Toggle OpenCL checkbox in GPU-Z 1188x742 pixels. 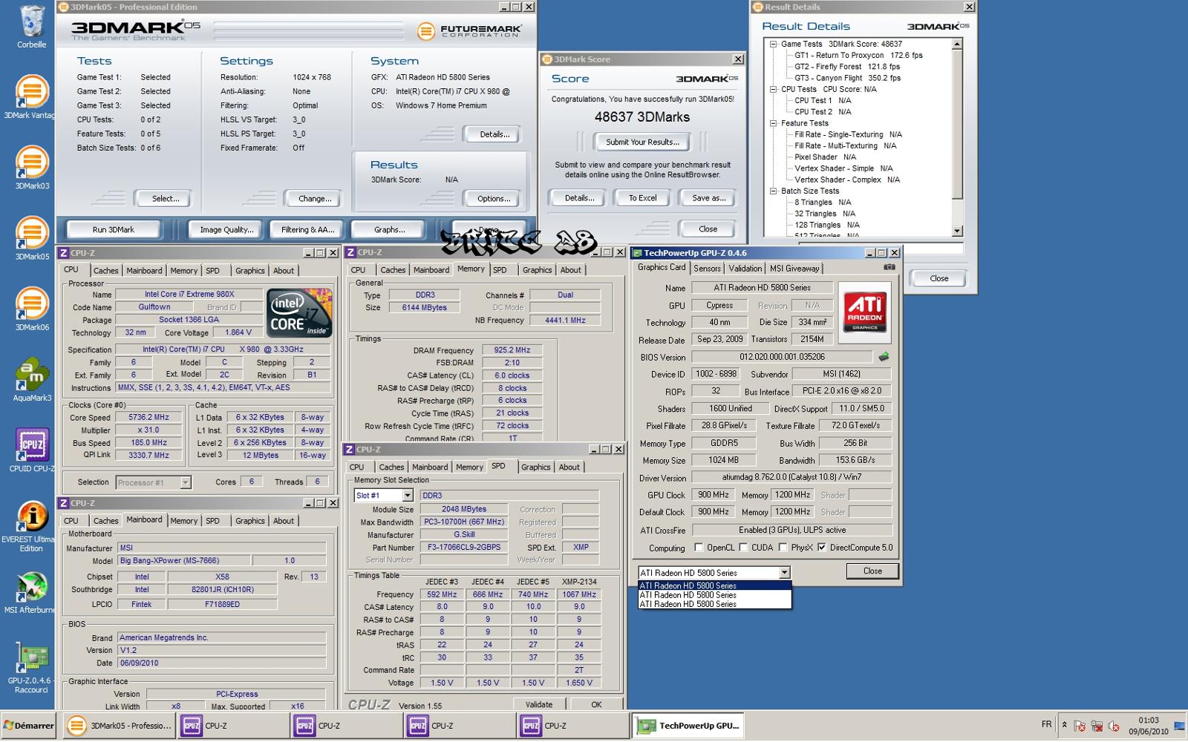pos(698,548)
